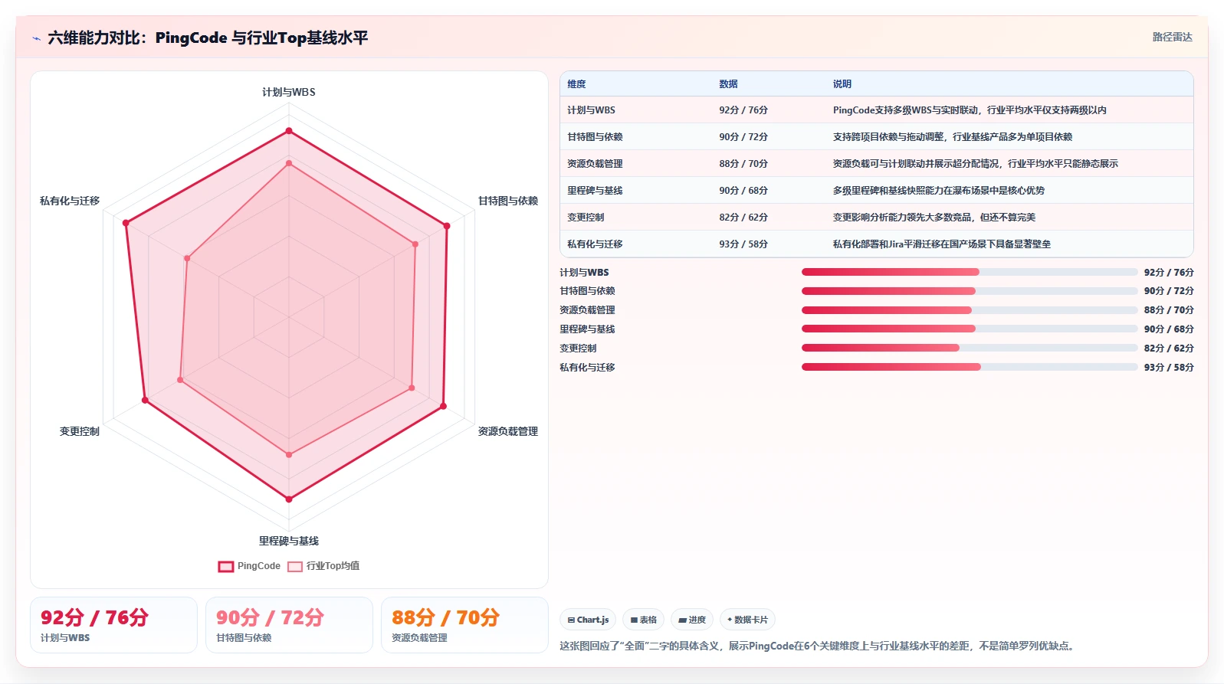Image resolution: width=1224 pixels, height=684 pixels.
Task: Click the 资源负载管理 progress bar
Action: 970,310
